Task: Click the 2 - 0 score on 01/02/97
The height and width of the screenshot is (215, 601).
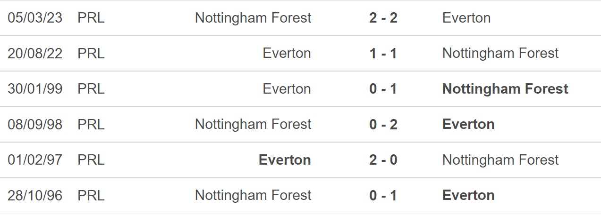Action: coord(383,160)
